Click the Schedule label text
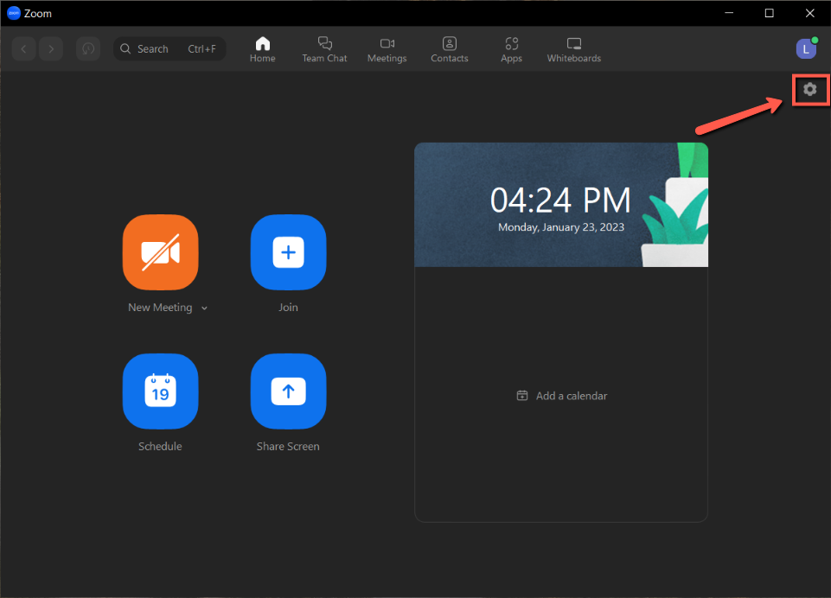The image size is (831, 598). coord(160,447)
